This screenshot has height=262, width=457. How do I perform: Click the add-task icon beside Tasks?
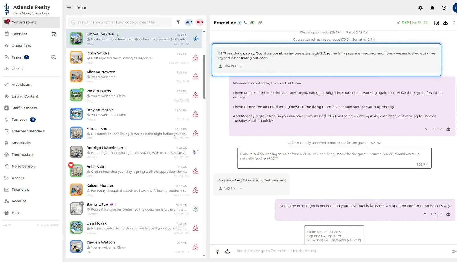point(54,57)
